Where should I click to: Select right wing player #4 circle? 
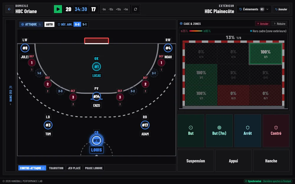click(x=168, y=48)
